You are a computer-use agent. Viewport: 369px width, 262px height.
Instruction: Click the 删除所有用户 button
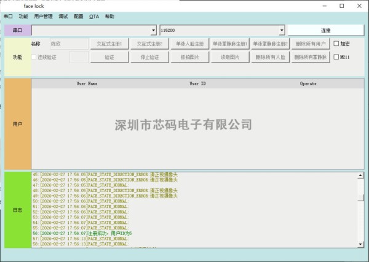(311, 44)
